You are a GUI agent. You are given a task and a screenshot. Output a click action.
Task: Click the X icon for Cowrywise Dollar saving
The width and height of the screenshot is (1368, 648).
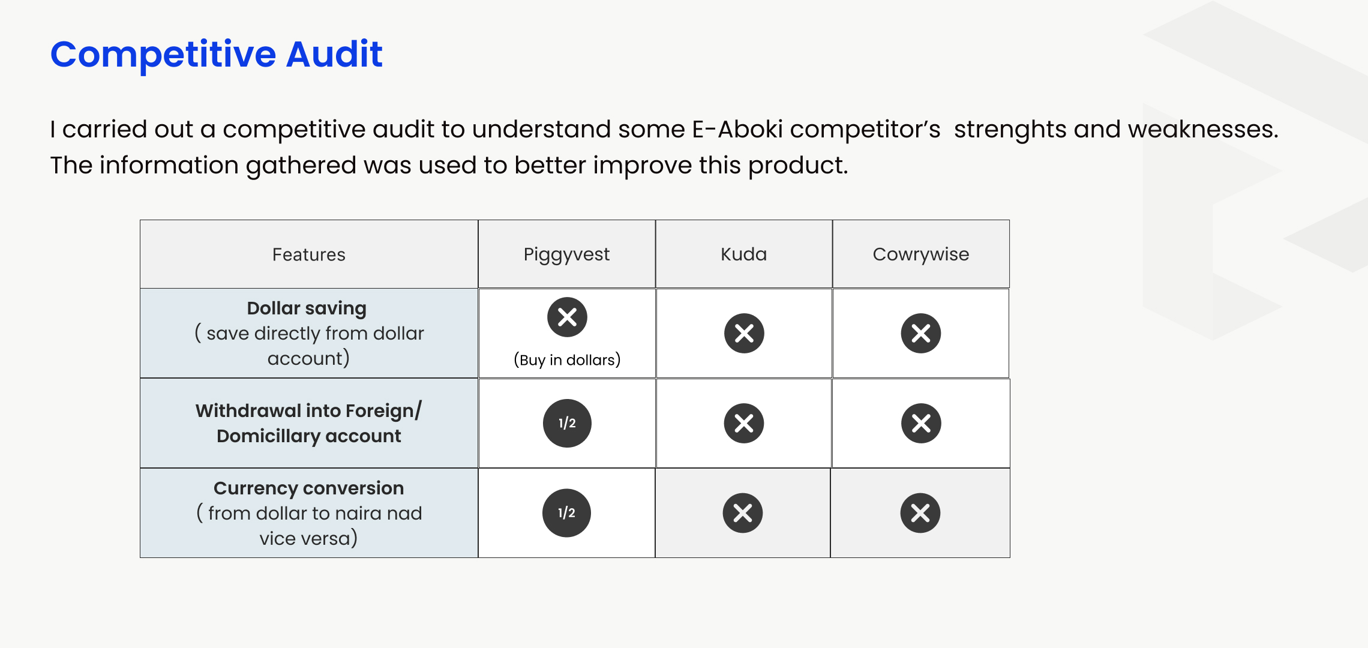[921, 333]
